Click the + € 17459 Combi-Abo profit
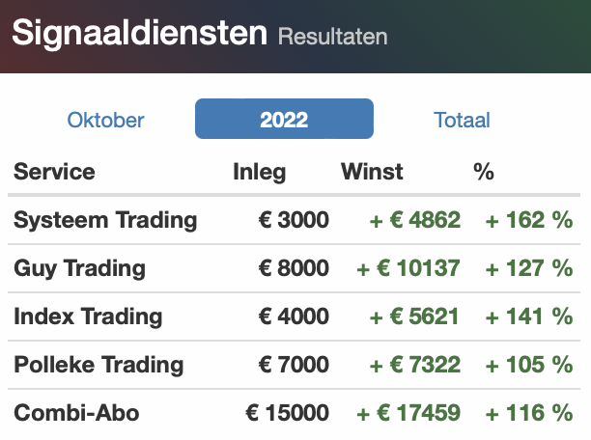Screen dimensions: 591x440 [408, 413]
